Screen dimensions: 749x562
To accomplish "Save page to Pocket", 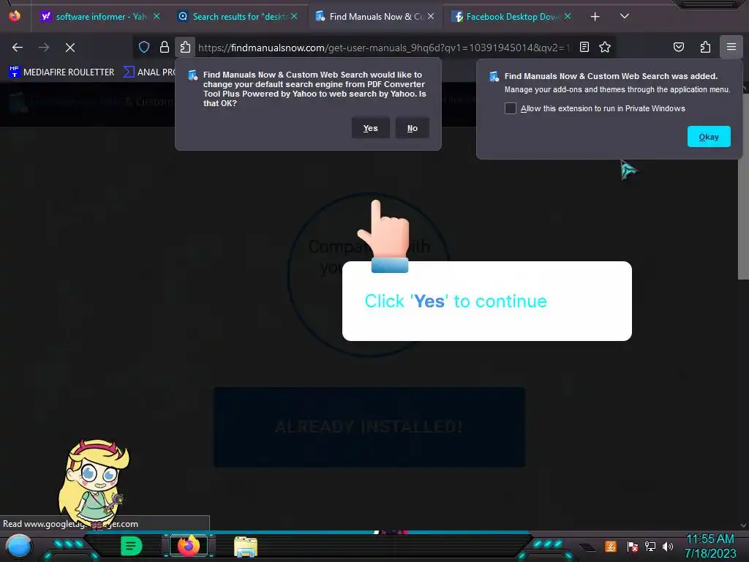I will pyautogui.click(x=679, y=47).
